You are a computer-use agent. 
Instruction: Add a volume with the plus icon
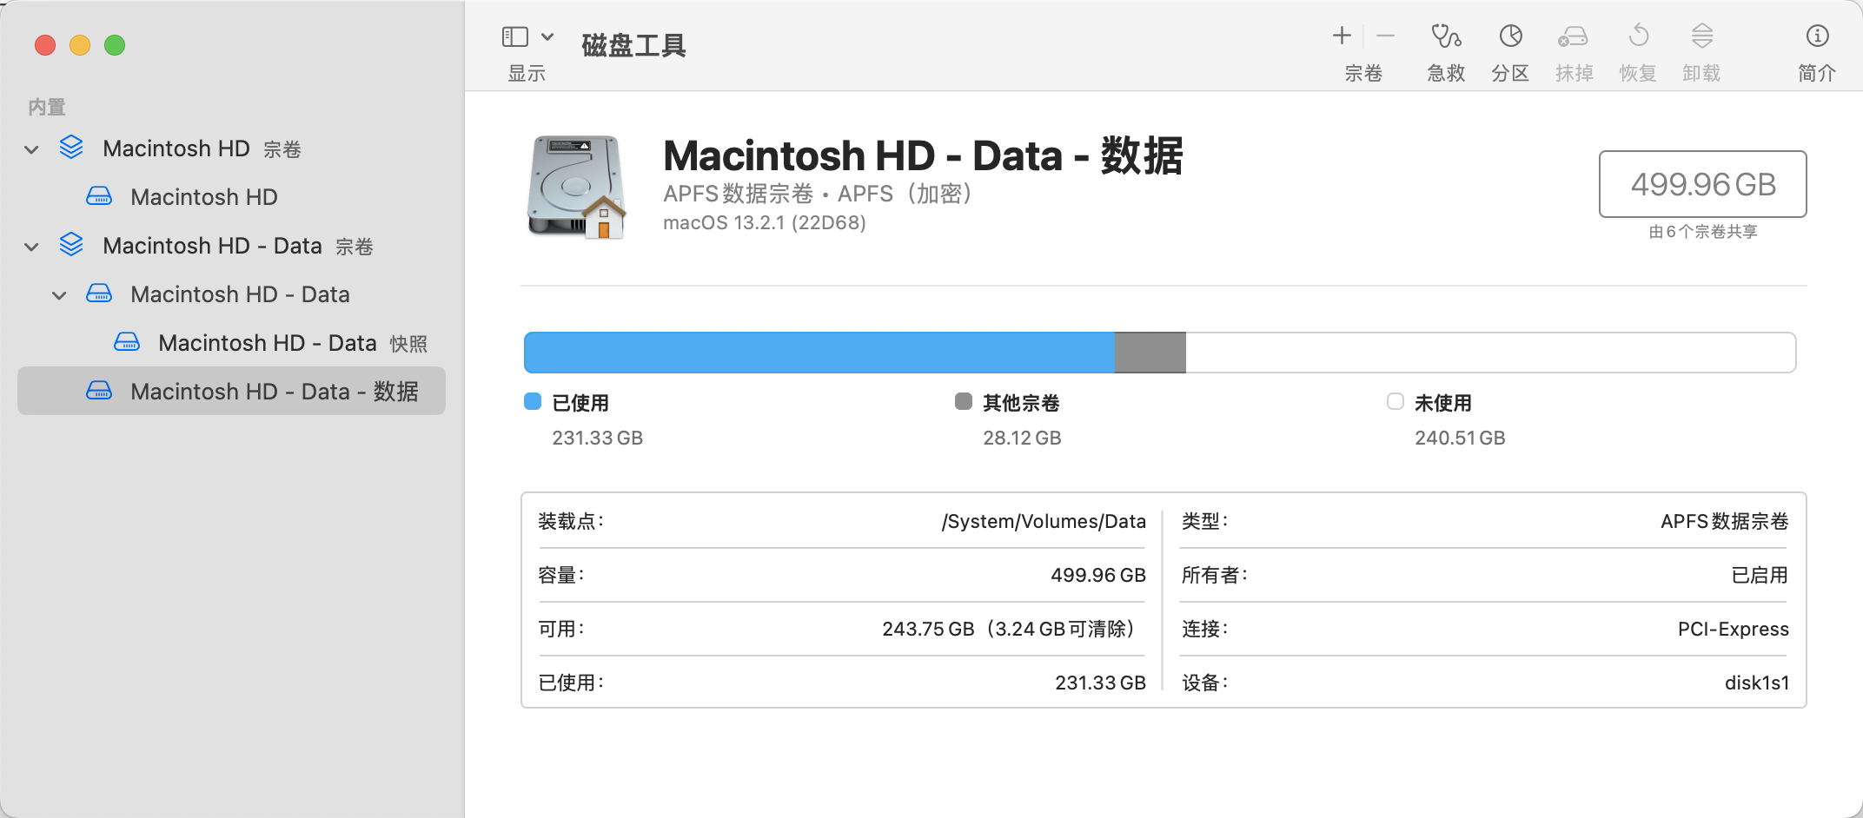click(x=1342, y=36)
